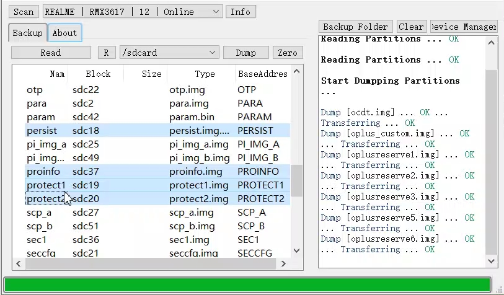Click partition list scroll left arrow
The width and height of the screenshot is (504, 295).
(x=19, y=264)
